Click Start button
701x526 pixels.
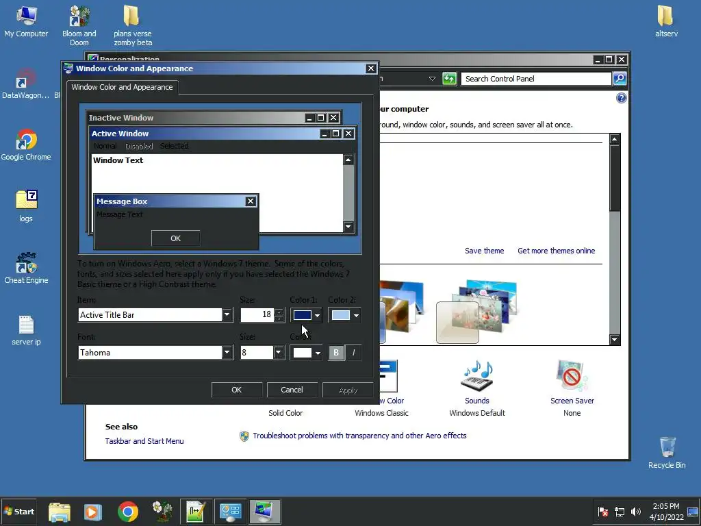[18, 512]
